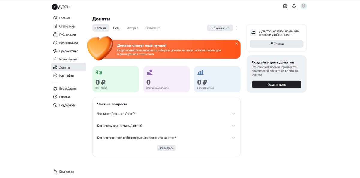The height and width of the screenshot is (178, 360).
Task: Return to Ваш канал
Action: (64, 171)
